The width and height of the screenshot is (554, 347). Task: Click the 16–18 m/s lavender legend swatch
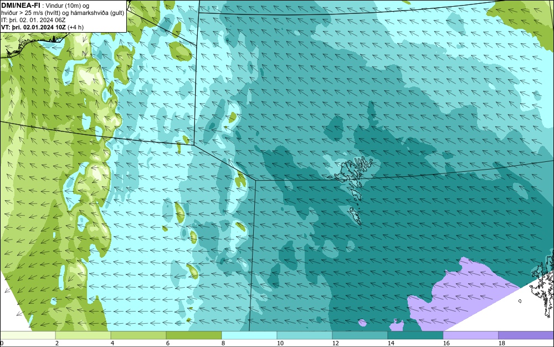(470, 335)
